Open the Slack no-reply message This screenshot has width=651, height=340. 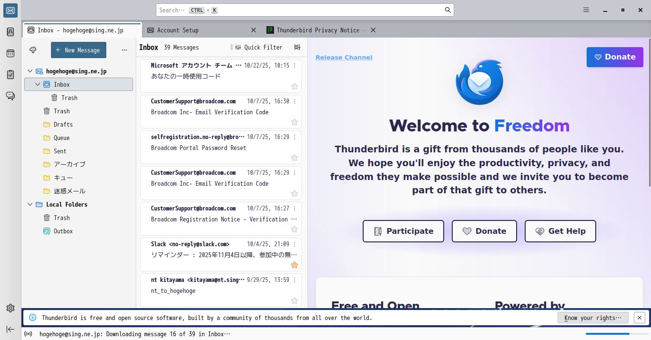pos(221,255)
